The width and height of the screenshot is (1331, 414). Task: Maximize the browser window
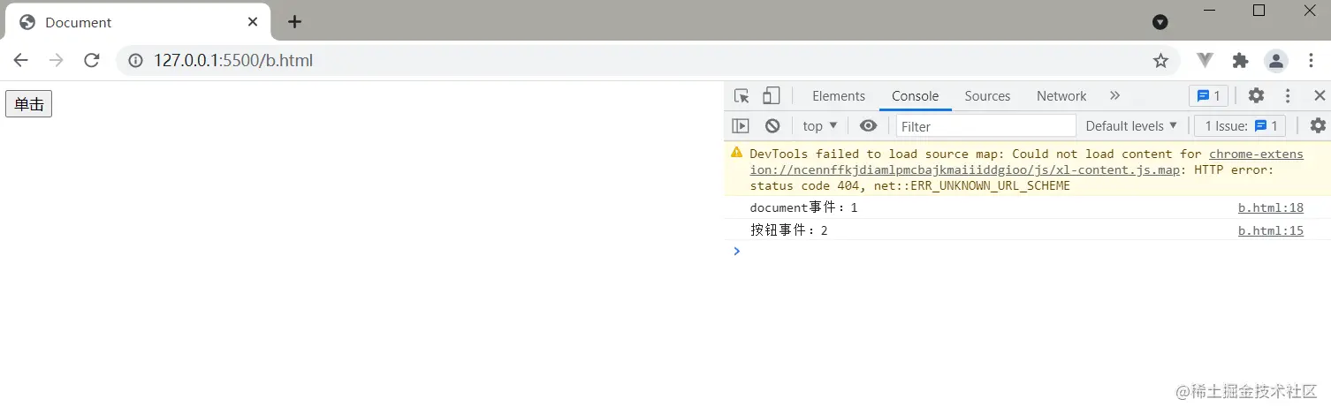[1259, 11]
